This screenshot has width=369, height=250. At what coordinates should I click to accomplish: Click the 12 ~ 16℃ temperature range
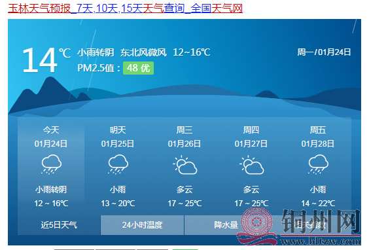pos(51,203)
